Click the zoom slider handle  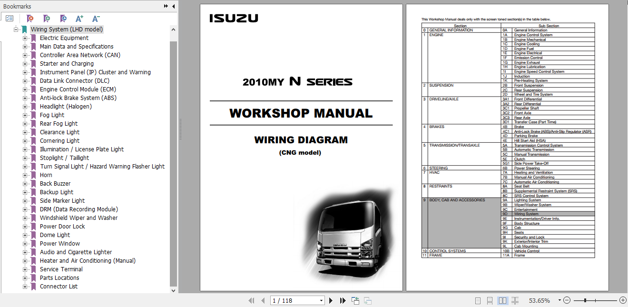(x=585, y=300)
